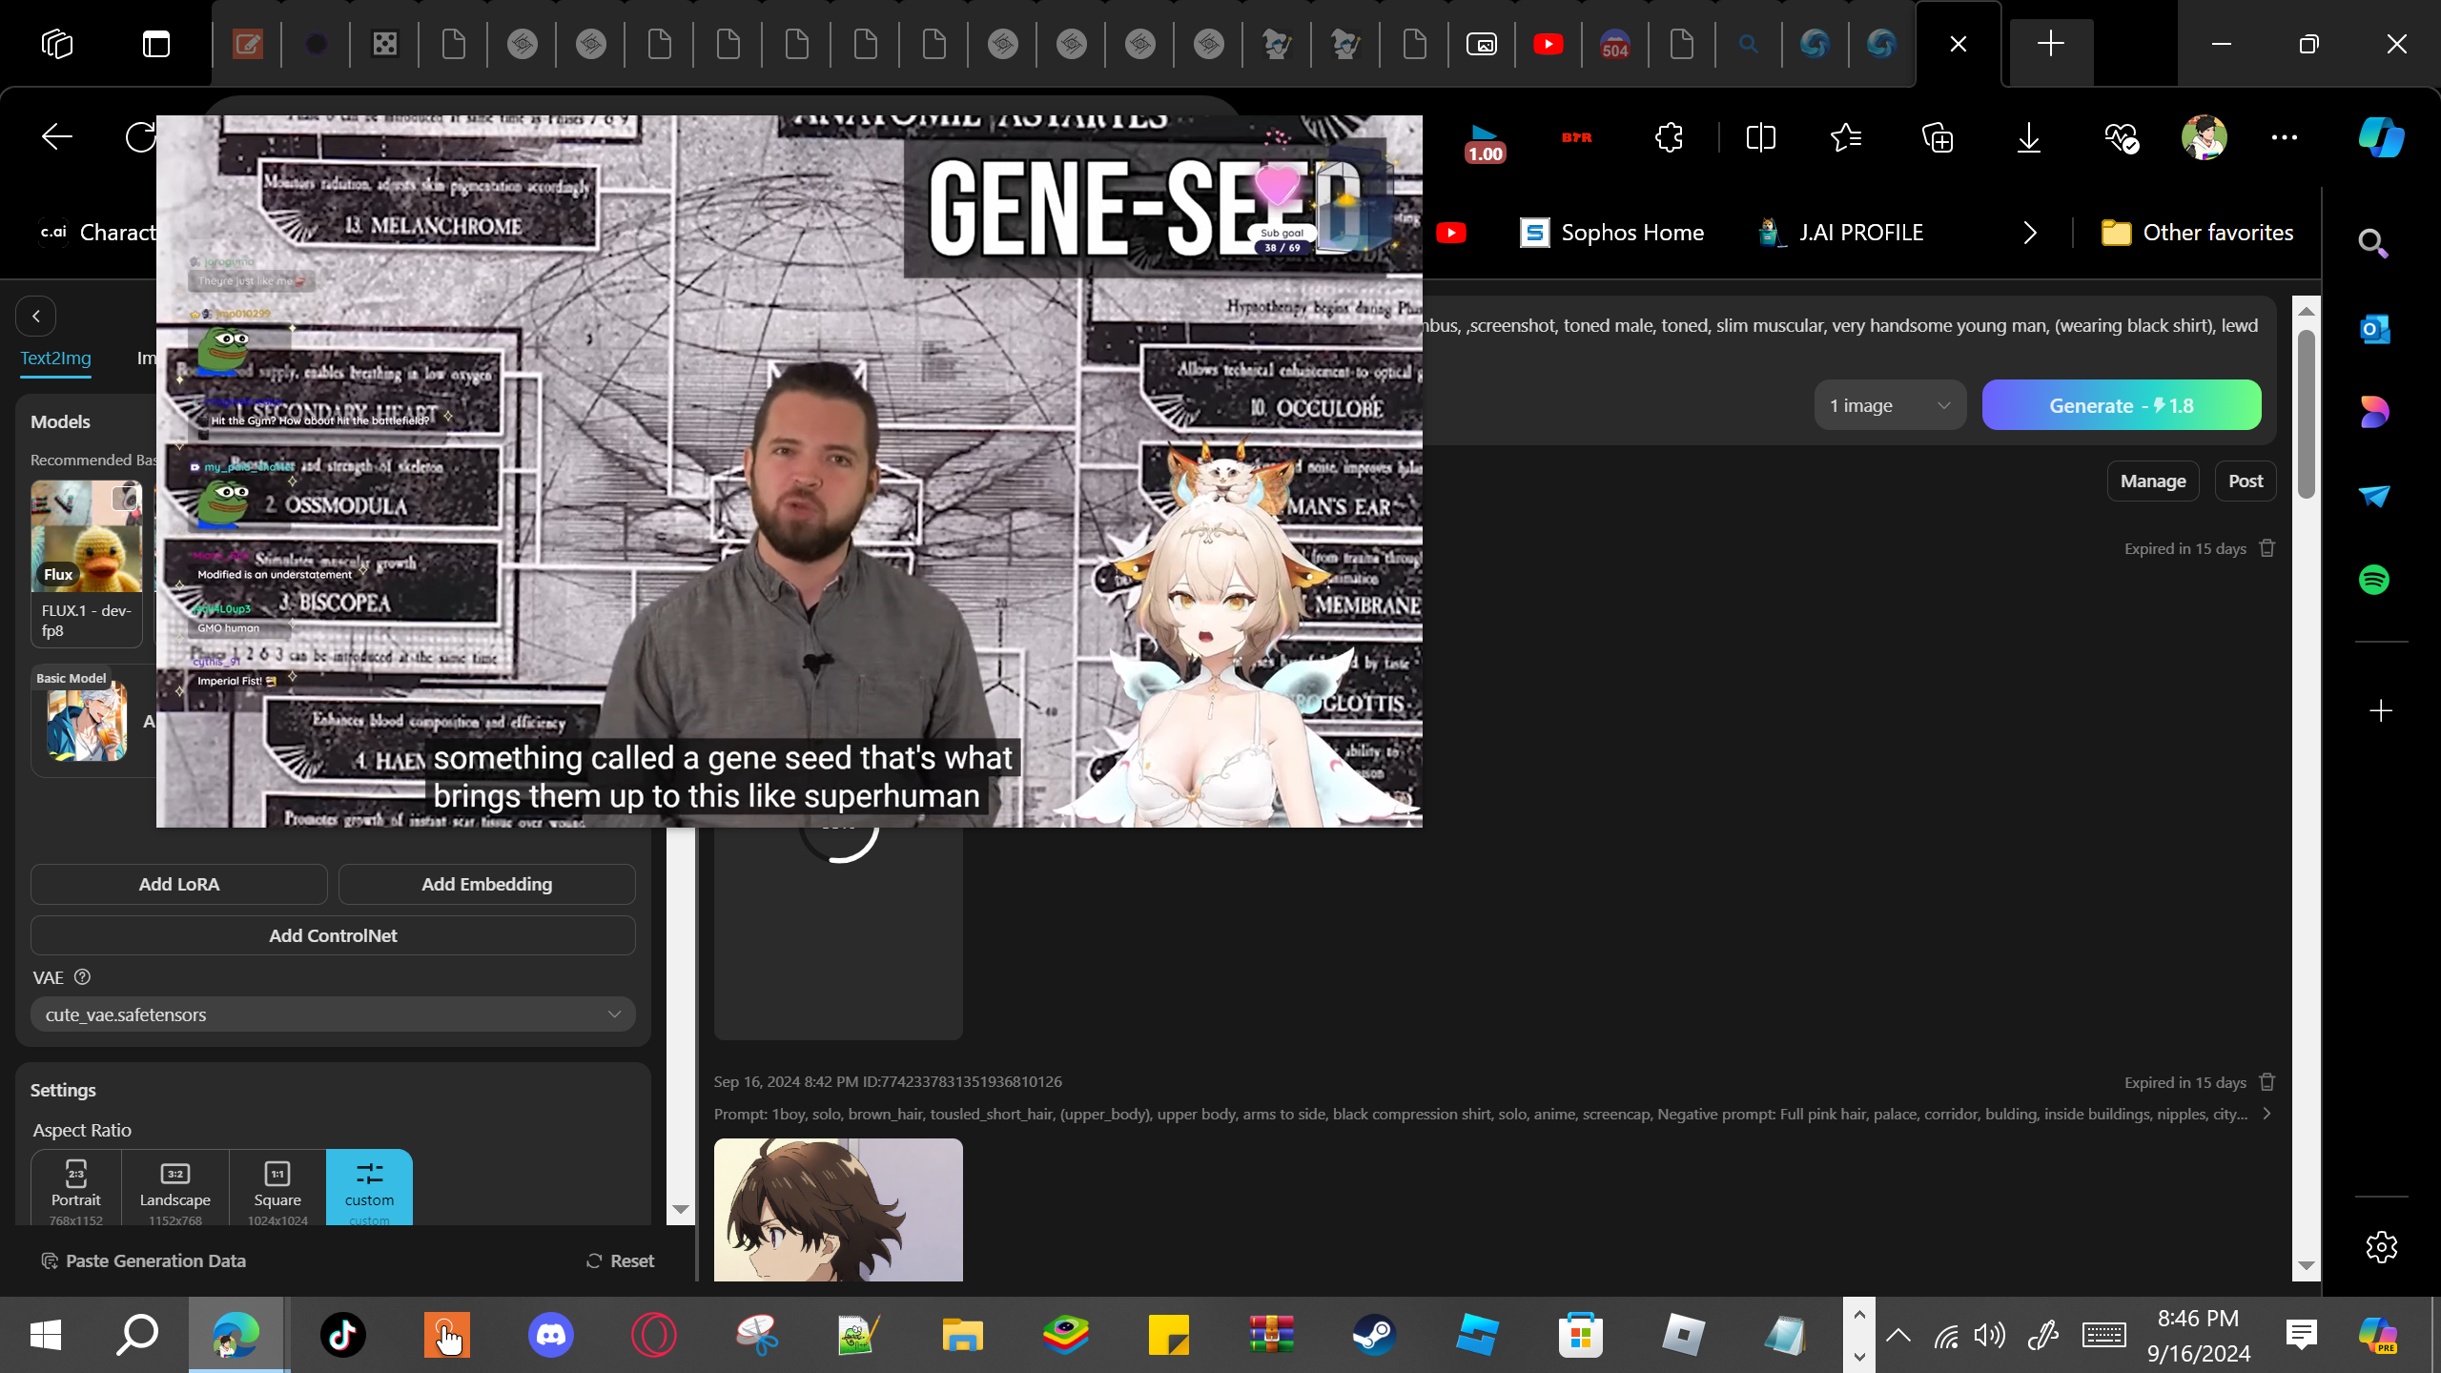Expand the favorites bar overflow chevron
The height and width of the screenshot is (1373, 2441).
pos(2030,233)
